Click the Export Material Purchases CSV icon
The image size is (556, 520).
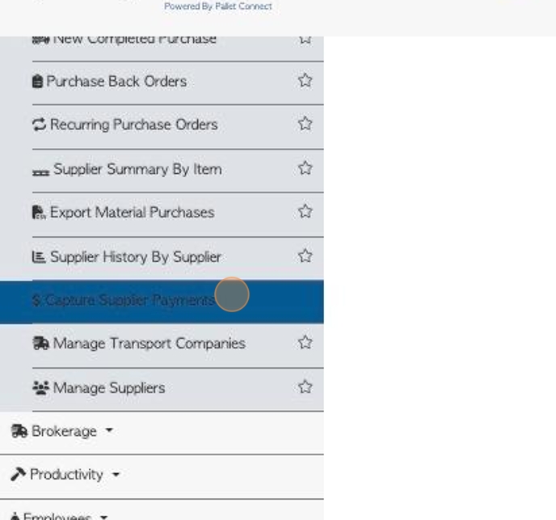[39, 212]
